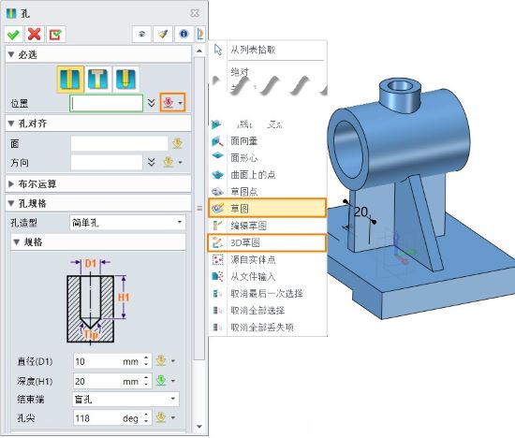The image size is (515, 438).
Task: Choose 编辑草图 from the menu
Action: pos(268,226)
